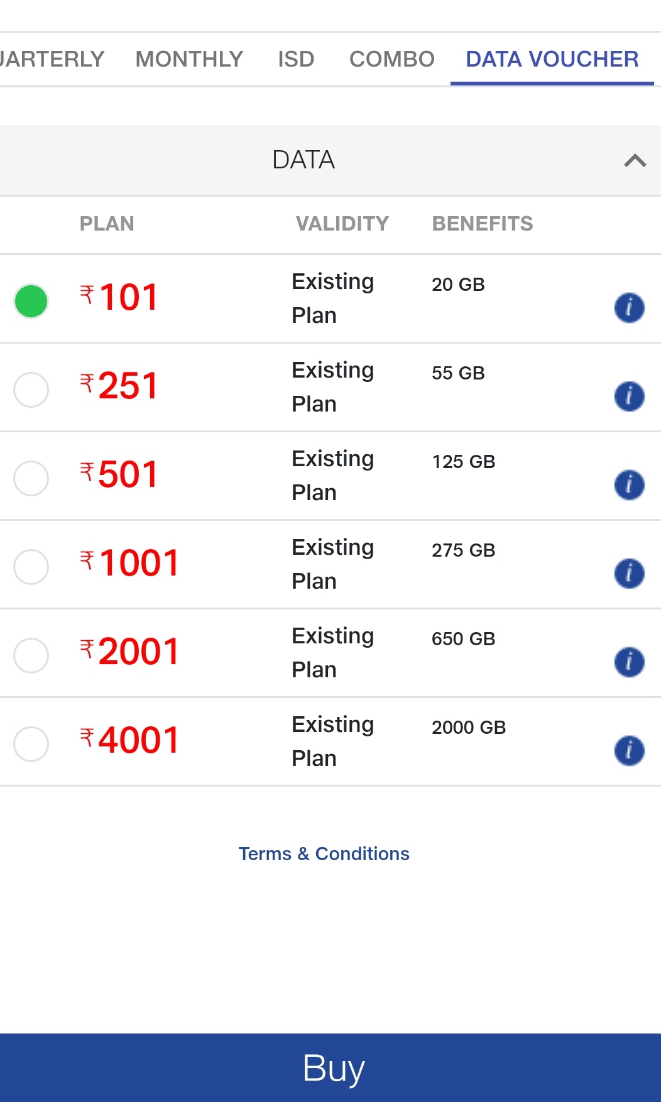The image size is (661, 1102).
Task: Select the ₹501 plan radio button
Action: [x=31, y=478]
